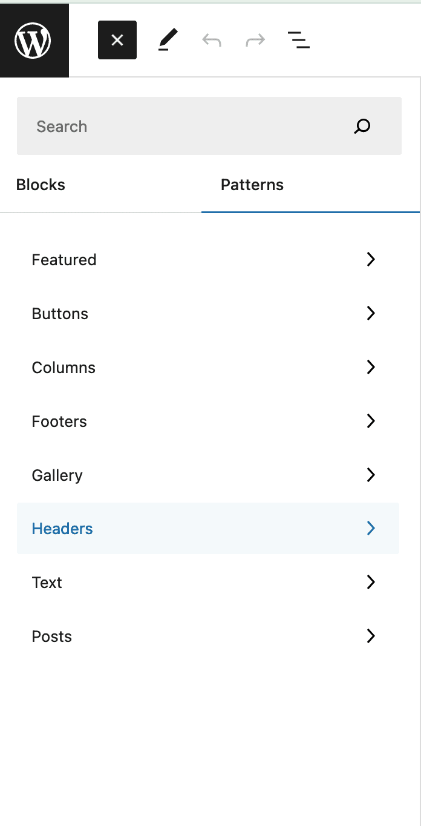Switch to the Blocks tab

click(41, 185)
